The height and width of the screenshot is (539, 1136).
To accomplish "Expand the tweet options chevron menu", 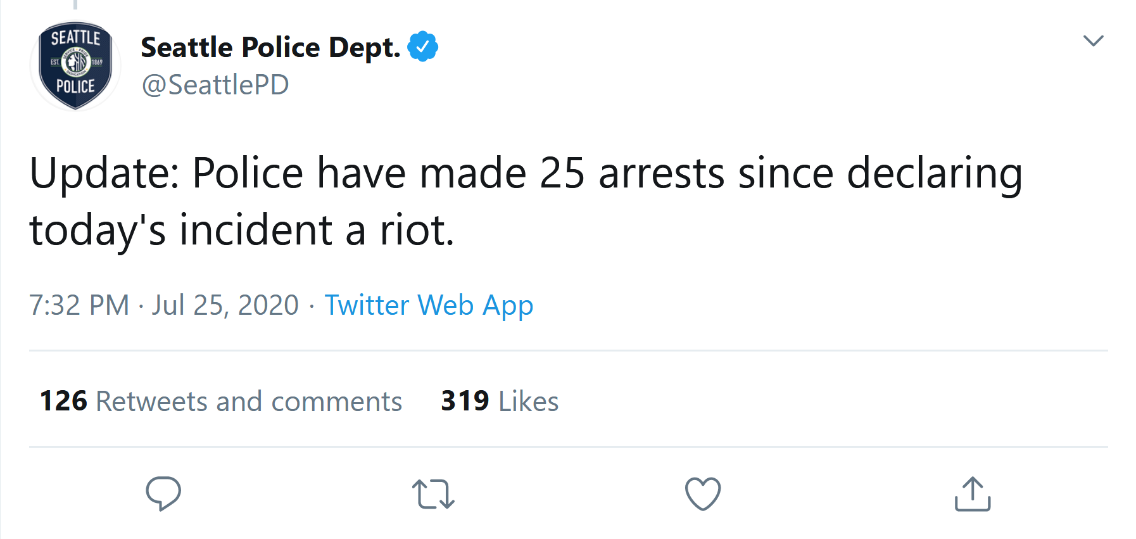I will tap(1094, 41).
